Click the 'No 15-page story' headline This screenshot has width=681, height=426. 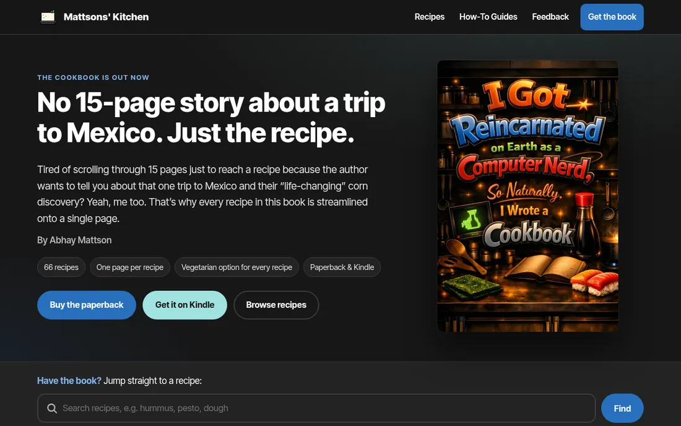(x=211, y=117)
